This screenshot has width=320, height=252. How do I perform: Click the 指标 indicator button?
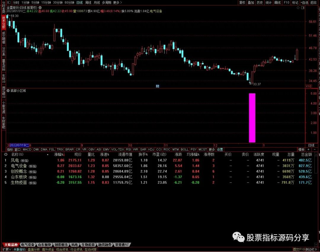pyautogui.click(x=10, y=150)
